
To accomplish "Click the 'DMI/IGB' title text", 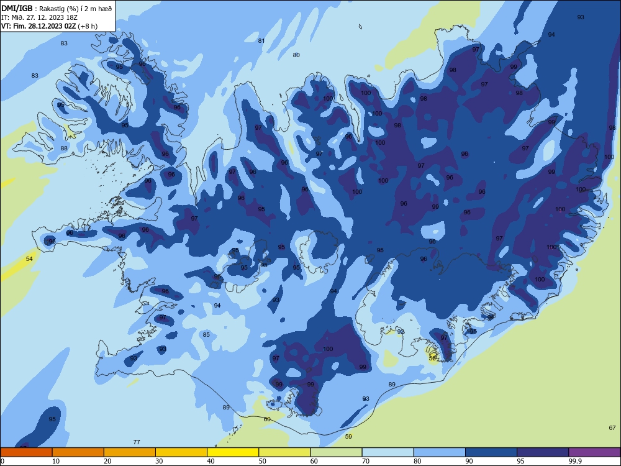I will (x=17, y=8).
